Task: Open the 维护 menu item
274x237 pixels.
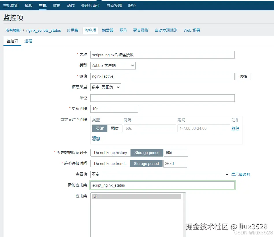Action: pos(57,5)
